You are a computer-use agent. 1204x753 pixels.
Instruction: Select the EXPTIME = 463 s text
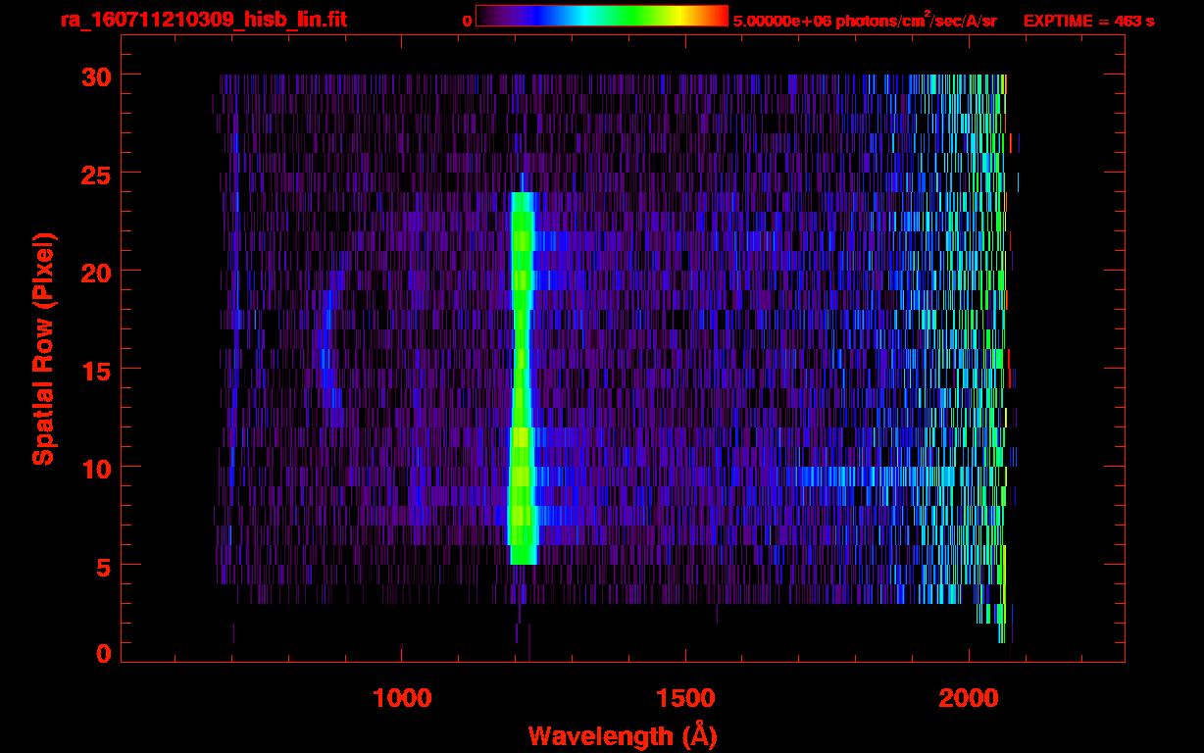click(1088, 21)
